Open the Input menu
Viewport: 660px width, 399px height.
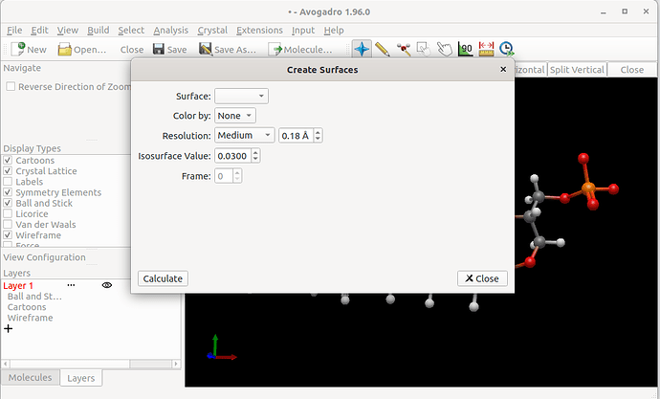303,31
